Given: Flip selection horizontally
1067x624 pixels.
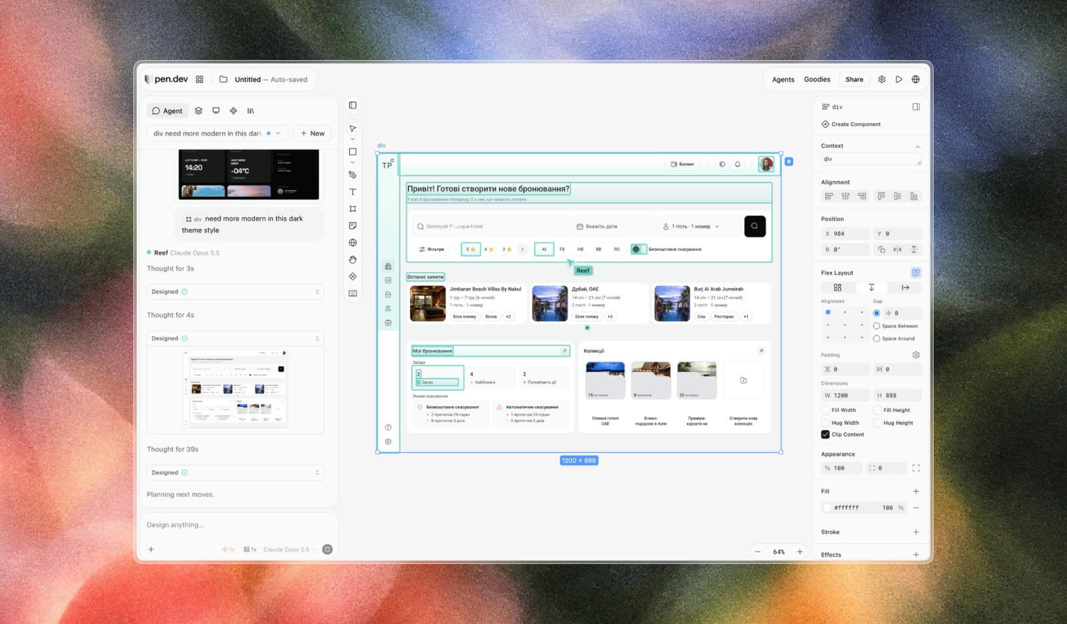Looking at the screenshot, I should 898,249.
